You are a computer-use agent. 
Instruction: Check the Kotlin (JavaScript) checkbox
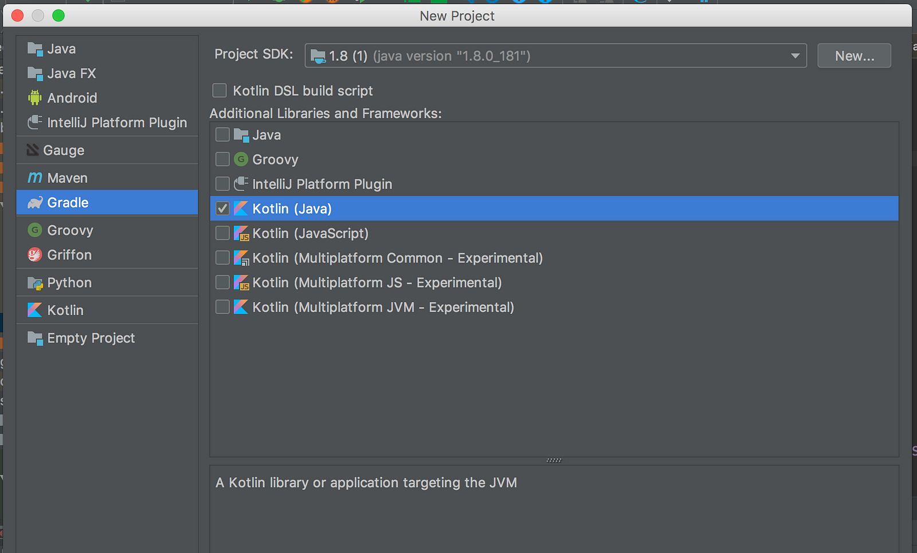coord(222,233)
